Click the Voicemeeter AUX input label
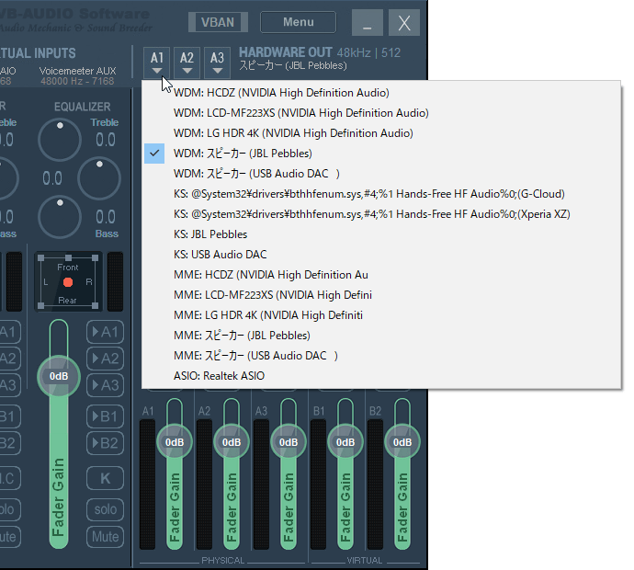 [x=77, y=71]
